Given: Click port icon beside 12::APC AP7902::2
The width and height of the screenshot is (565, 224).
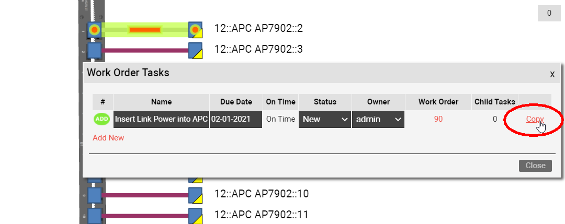Looking at the screenshot, I should [195, 30].
